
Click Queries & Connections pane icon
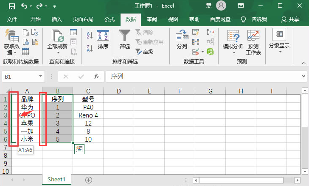coord(73,32)
